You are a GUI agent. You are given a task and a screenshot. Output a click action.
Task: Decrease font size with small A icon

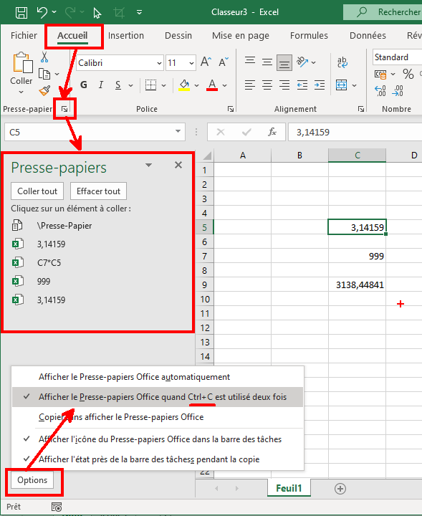tap(224, 62)
